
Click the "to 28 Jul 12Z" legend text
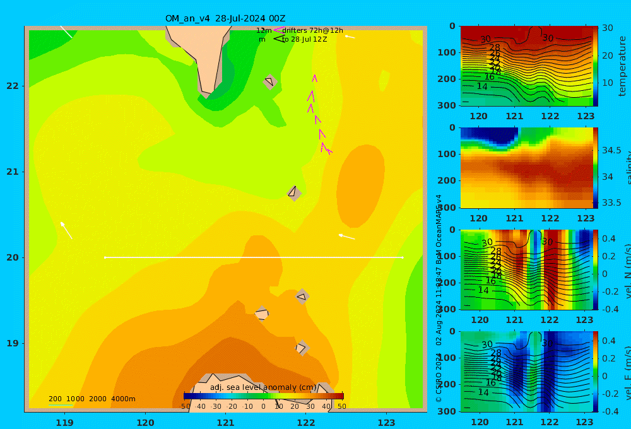coord(304,40)
